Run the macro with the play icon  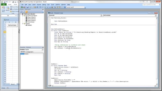coord(45,7)
